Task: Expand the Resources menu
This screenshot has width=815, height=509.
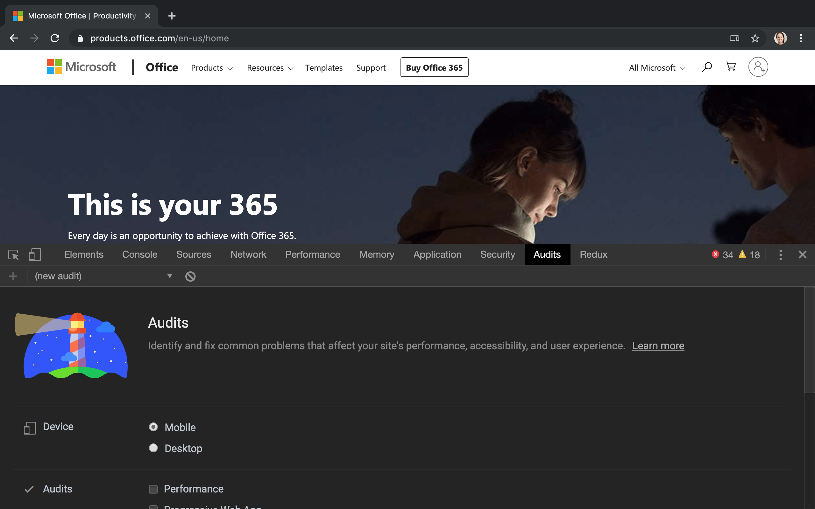Action: pyautogui.click(x=270, y=68)
